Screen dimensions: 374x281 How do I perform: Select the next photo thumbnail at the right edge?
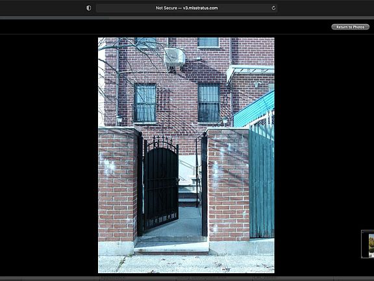pos(368,244)
